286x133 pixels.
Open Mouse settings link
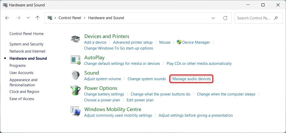click(x=165, y=42)
